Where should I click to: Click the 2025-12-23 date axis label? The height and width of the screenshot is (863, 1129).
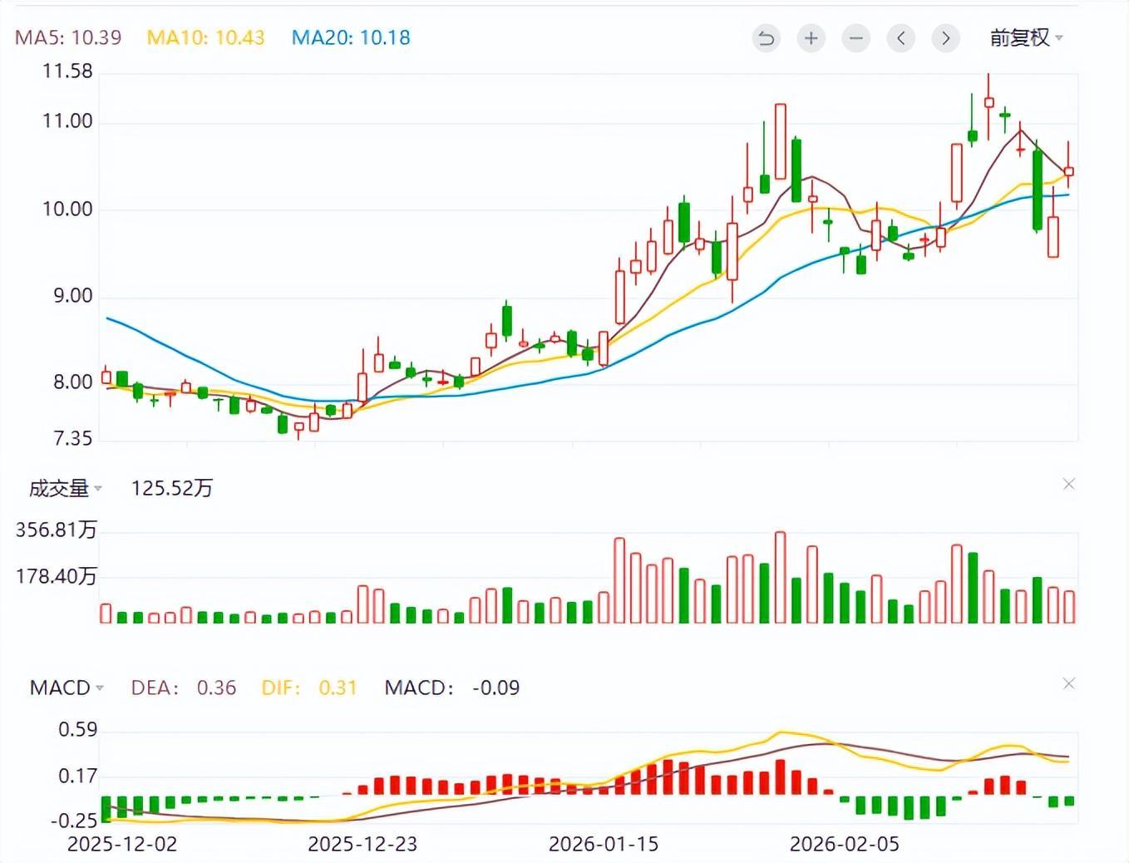[x=362, y=844]
